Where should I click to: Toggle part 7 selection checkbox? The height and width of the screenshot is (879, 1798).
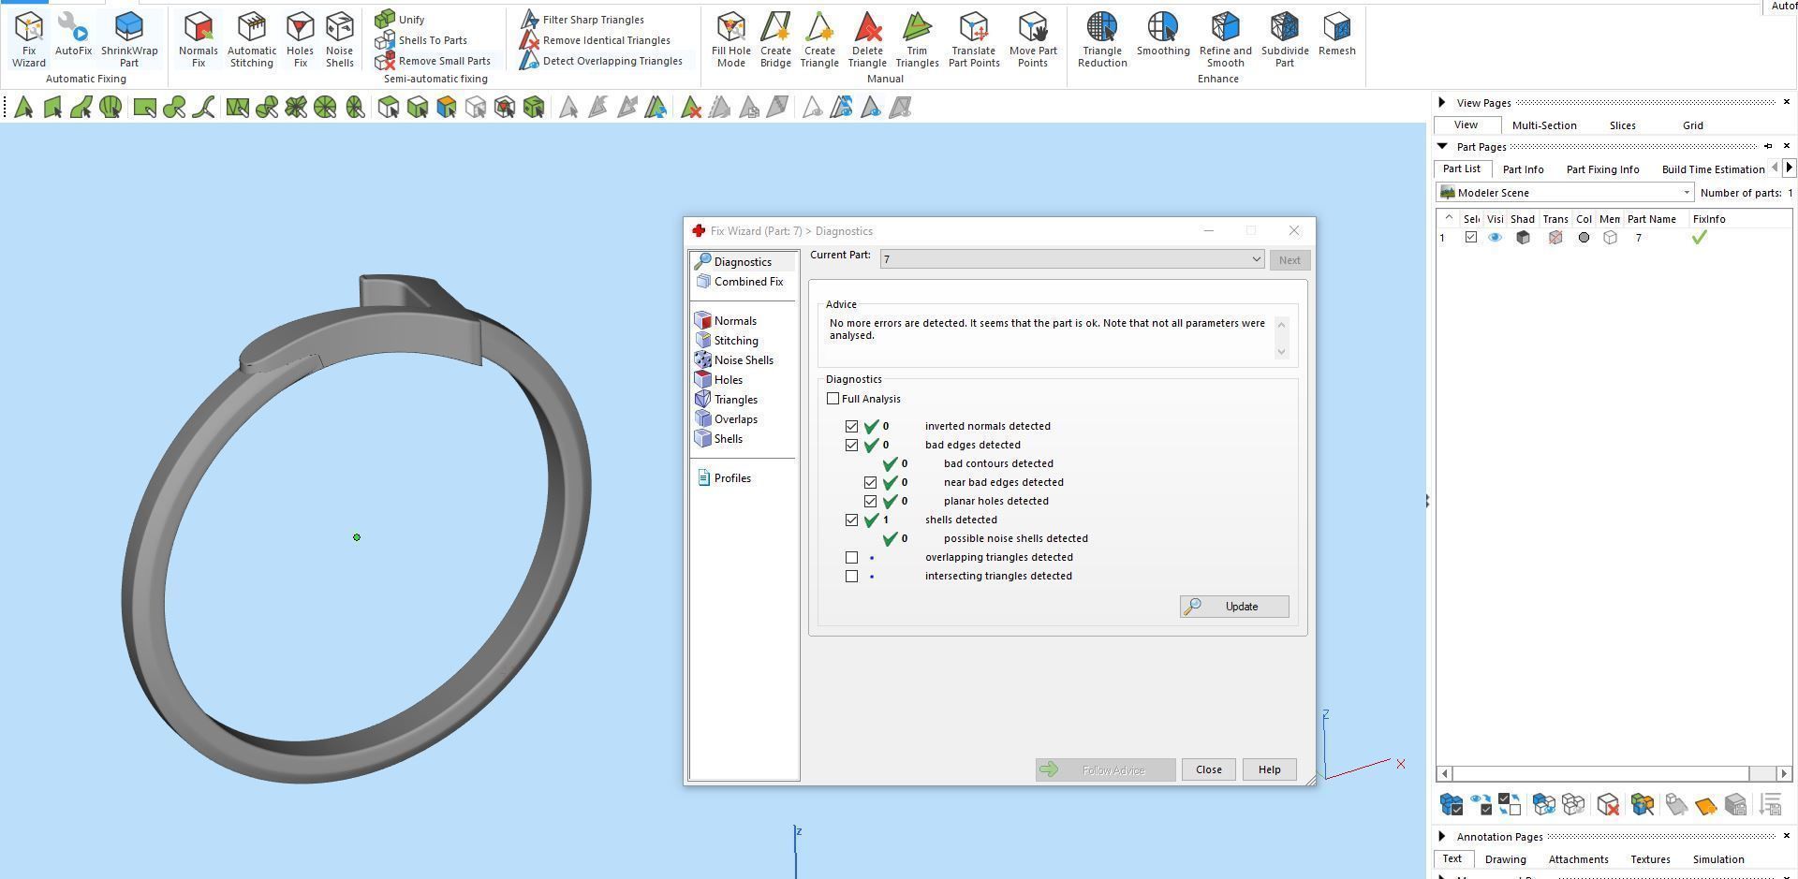(1471, 238)
